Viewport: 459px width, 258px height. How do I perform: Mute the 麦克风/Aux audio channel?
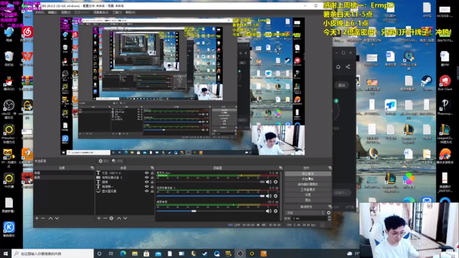pyautogui.click(x=268, y=182)
